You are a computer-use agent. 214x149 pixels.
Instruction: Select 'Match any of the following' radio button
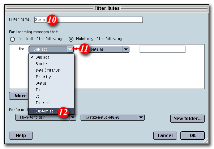coord(71,39)
